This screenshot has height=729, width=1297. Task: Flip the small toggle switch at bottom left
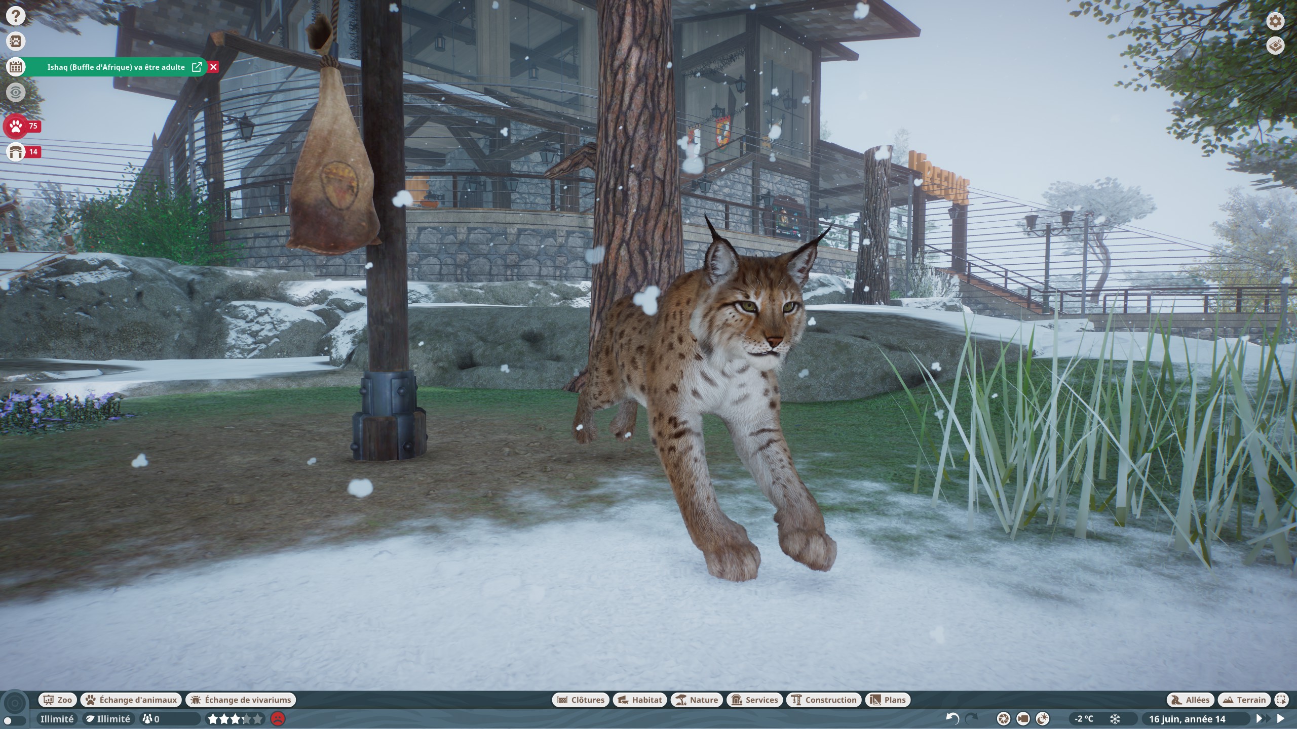pyautogui.click(x=14, y=720)
